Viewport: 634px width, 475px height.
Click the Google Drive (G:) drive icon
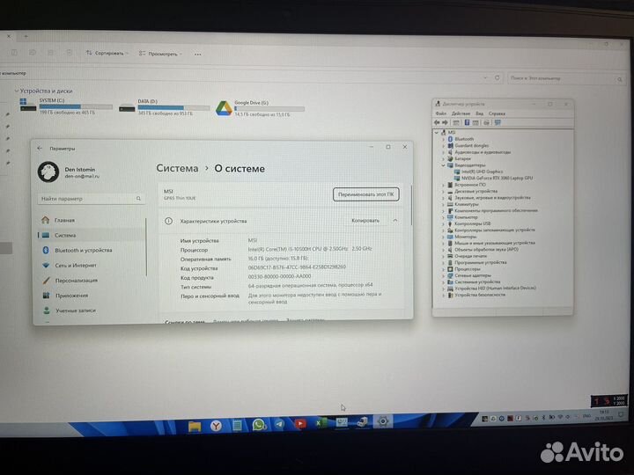pyautogui.click(x=224, y=109)
